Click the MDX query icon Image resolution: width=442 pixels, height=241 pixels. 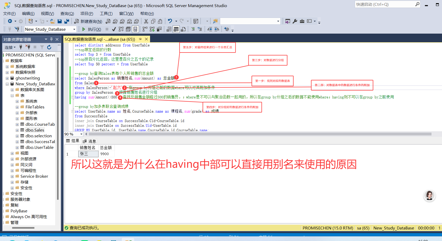point(115,21)
